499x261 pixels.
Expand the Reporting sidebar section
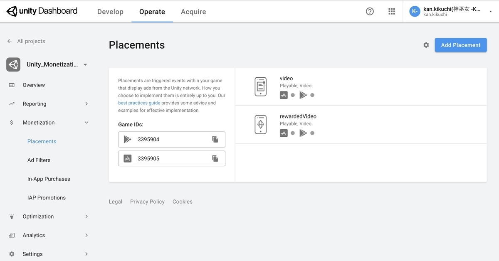coord(86,104)
